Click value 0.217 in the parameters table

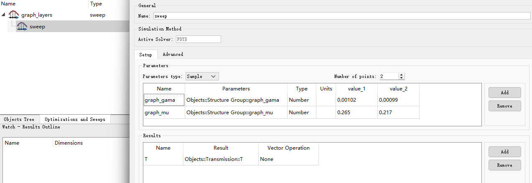coord(398,113)
